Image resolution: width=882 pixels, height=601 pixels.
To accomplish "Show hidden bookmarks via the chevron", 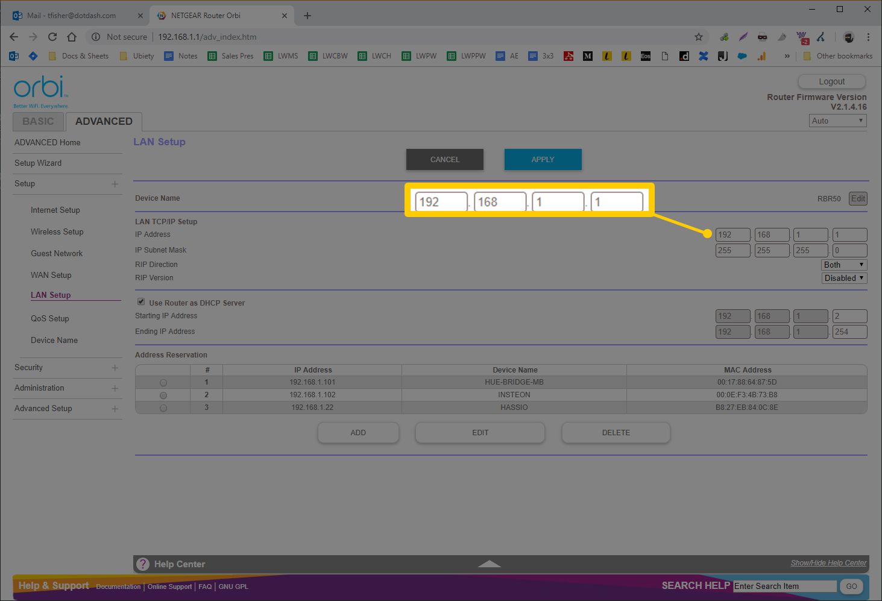I will point(787,56).
